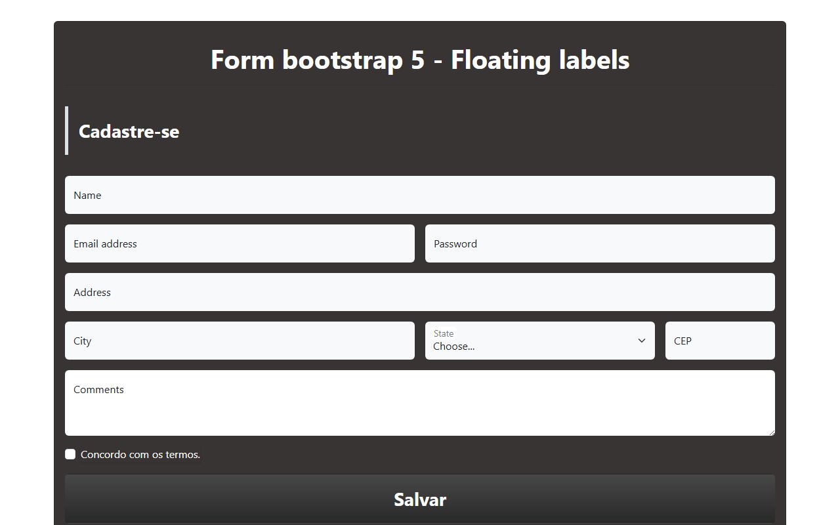Click inside the Comments text area
Image resolution: width=840 pixels, height=525 pixels.
click(420, 403)
